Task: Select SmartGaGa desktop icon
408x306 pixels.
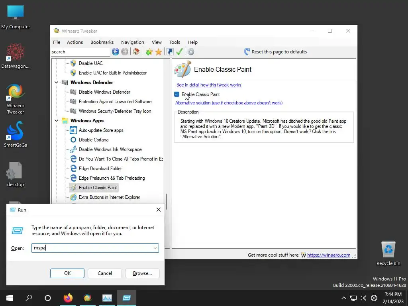Action: (16, 134)
